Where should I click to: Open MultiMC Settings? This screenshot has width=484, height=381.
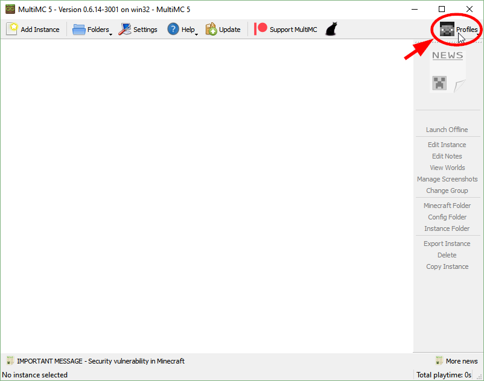pyautogui.click(x=138, y=30)
